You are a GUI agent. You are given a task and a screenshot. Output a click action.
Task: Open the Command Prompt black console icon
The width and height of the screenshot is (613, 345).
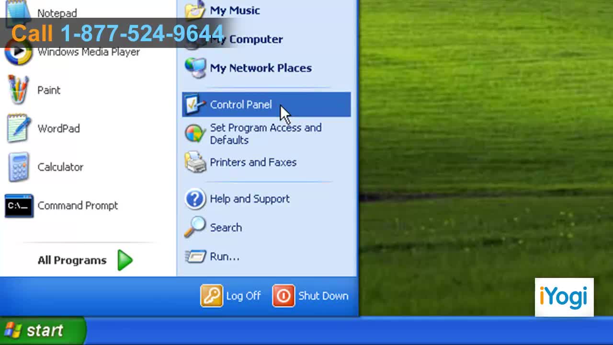coord(19,206)
